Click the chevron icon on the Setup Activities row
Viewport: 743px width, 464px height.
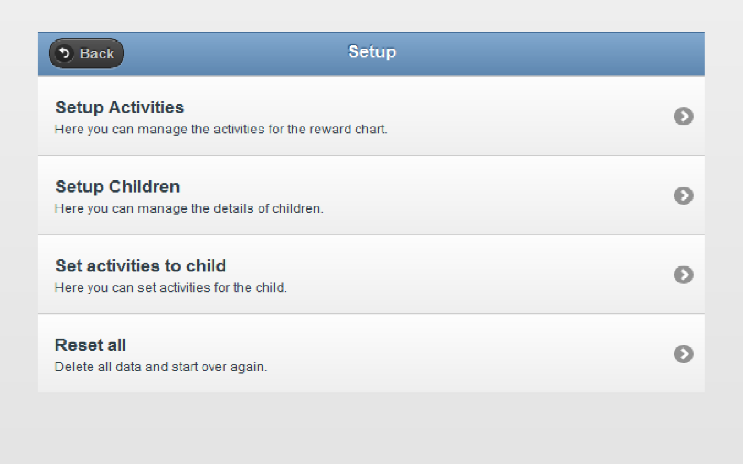point(684,117)
